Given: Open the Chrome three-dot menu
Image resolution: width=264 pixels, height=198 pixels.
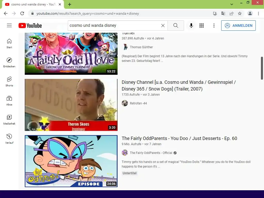Looking at the screenshot, I should click(x=258, y=13).
